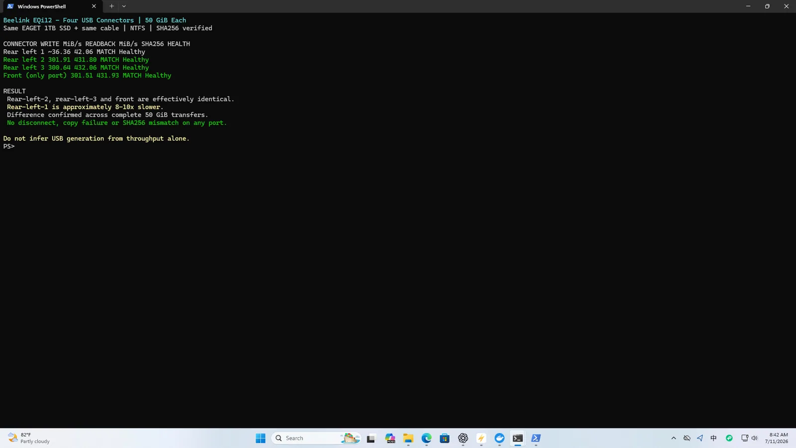This screenshot has width=796, height=448.
Task: Show hidden system tray icons
Action: [x=674, y=438]
